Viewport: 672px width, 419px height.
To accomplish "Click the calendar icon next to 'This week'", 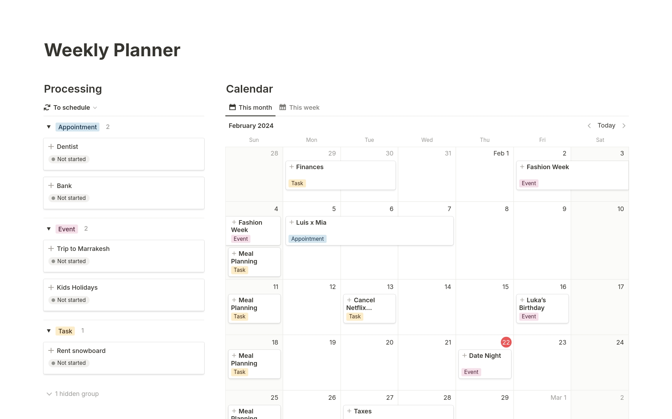I will coord(283,107).
